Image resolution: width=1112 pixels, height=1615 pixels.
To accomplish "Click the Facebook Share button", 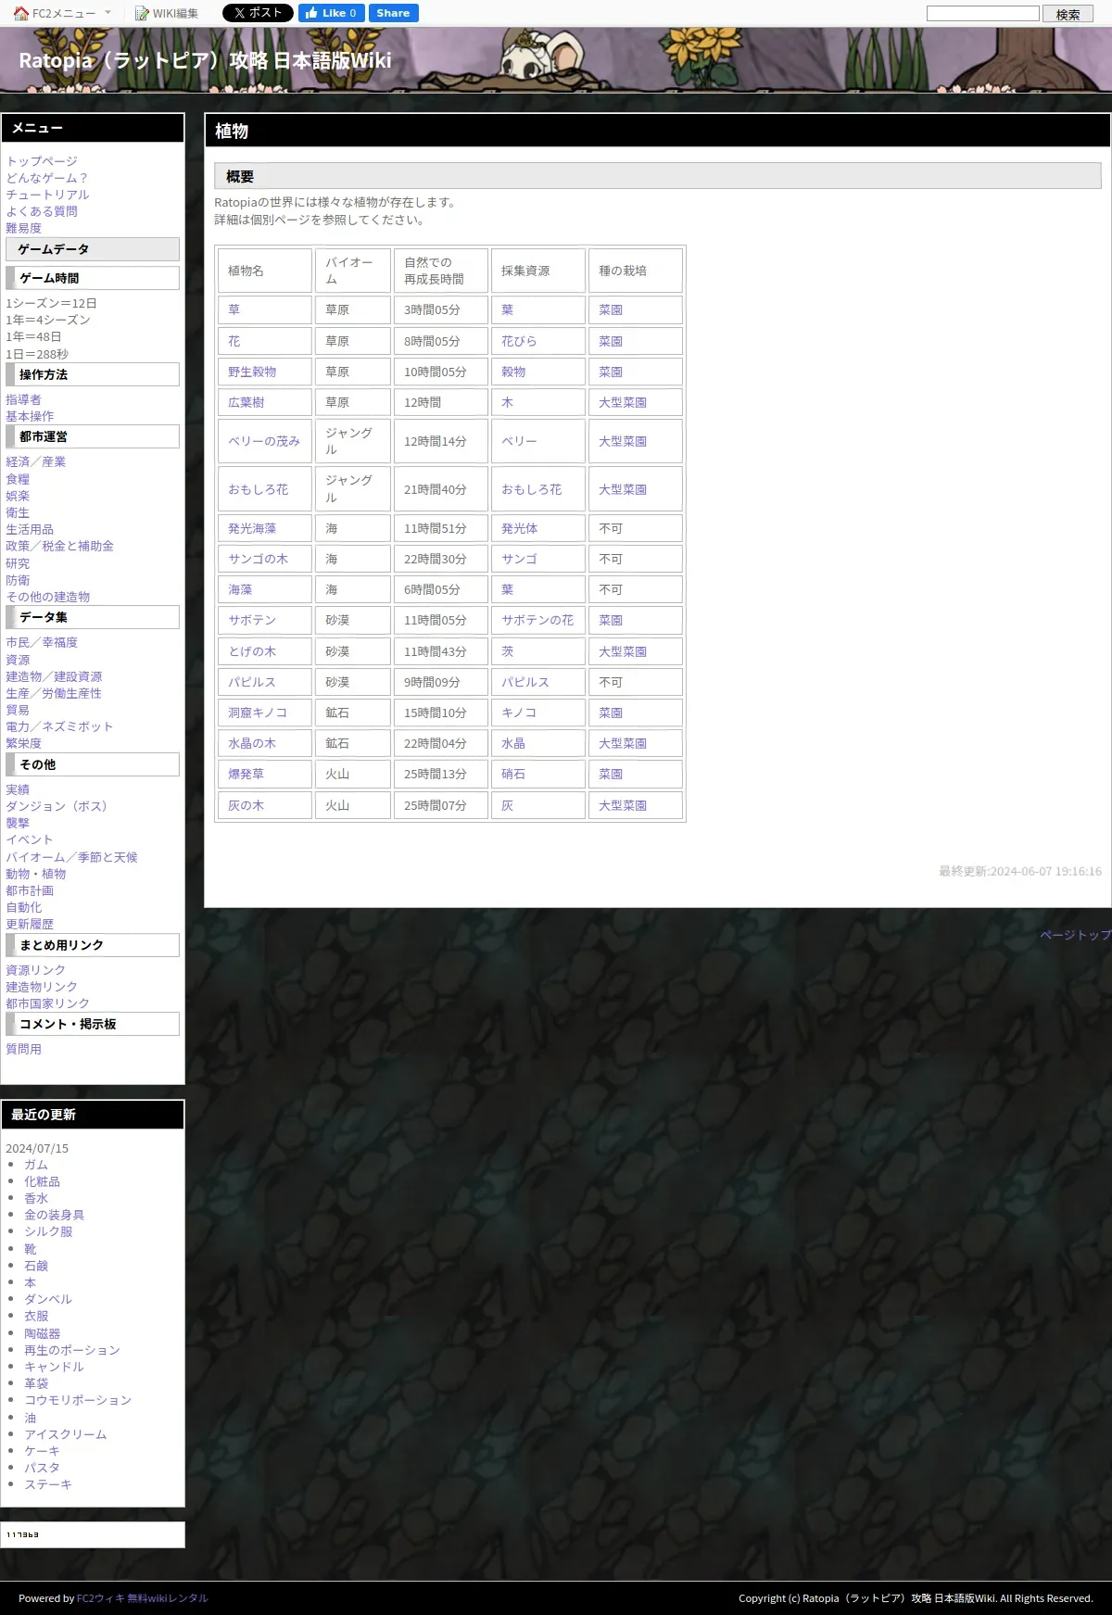I will tap(393, 13).
